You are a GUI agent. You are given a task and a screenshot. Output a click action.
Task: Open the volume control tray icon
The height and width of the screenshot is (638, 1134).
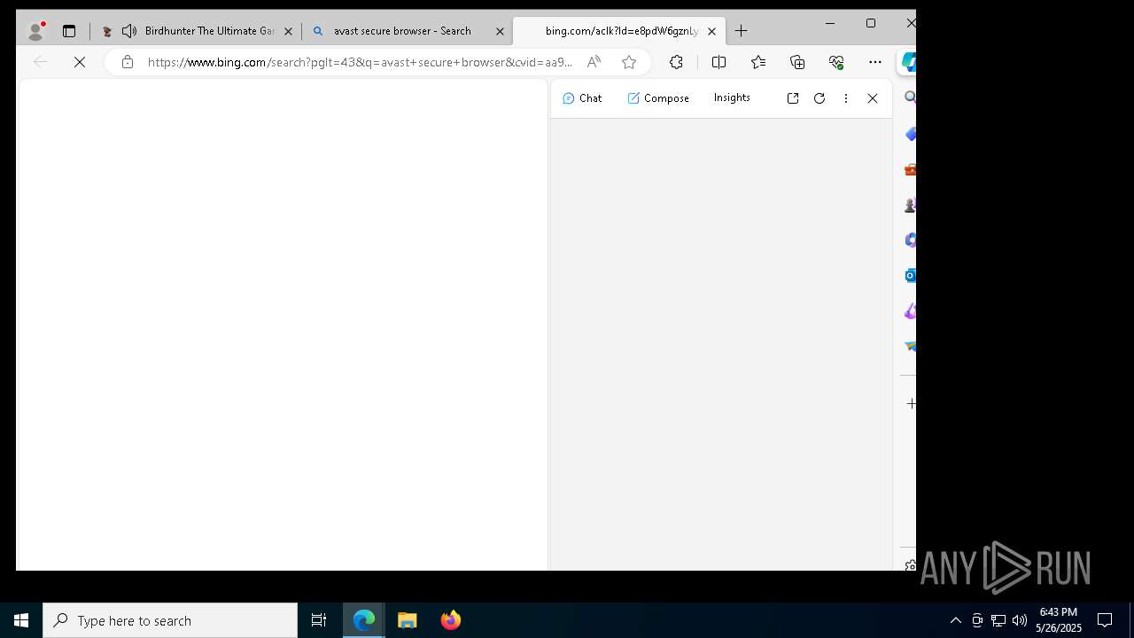click(1020, 620)
